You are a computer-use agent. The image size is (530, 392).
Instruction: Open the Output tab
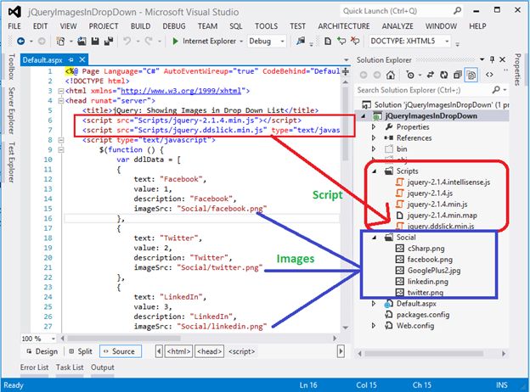103,367
